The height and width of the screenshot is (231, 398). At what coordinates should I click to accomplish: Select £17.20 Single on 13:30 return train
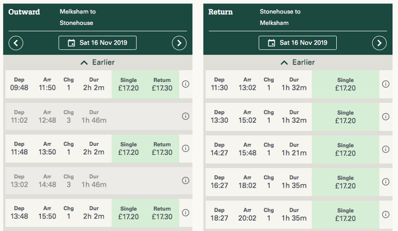click(345, 117)
